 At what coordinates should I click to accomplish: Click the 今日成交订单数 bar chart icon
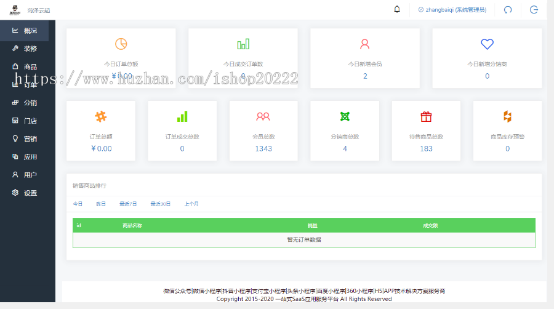point(243,44)
